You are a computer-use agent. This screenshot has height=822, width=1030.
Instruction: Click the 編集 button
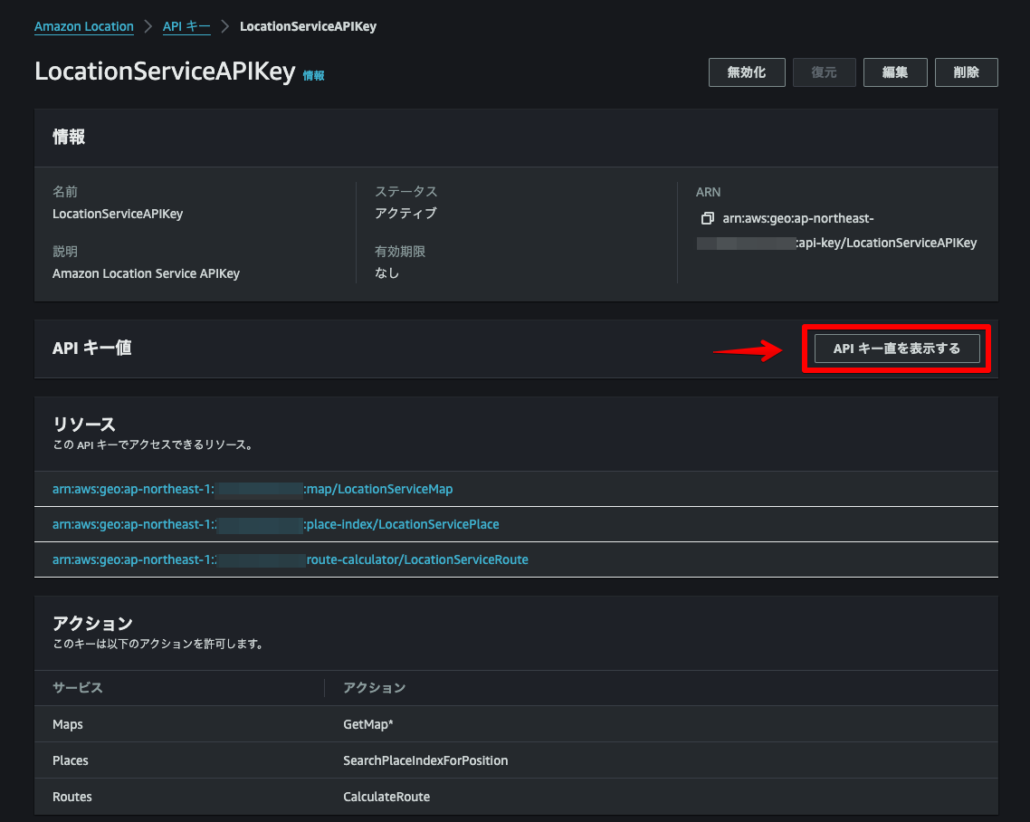(x=895, y=72)
